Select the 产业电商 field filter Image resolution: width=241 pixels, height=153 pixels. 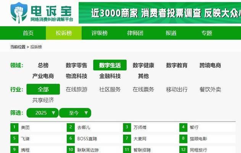(x=43, y=76)
